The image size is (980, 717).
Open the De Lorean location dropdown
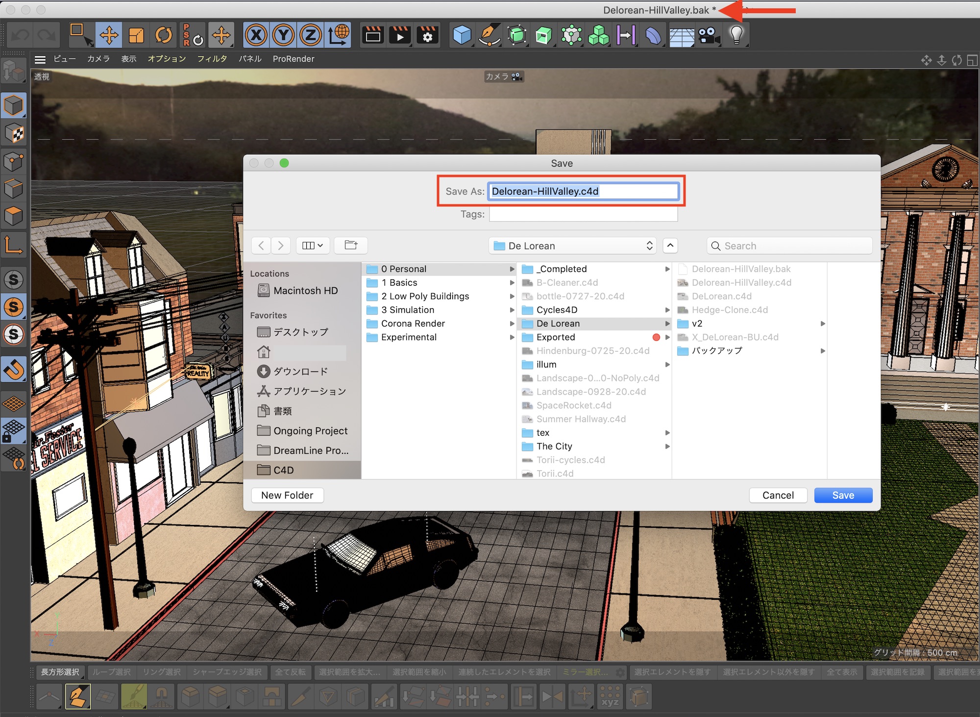pos(572,246)
